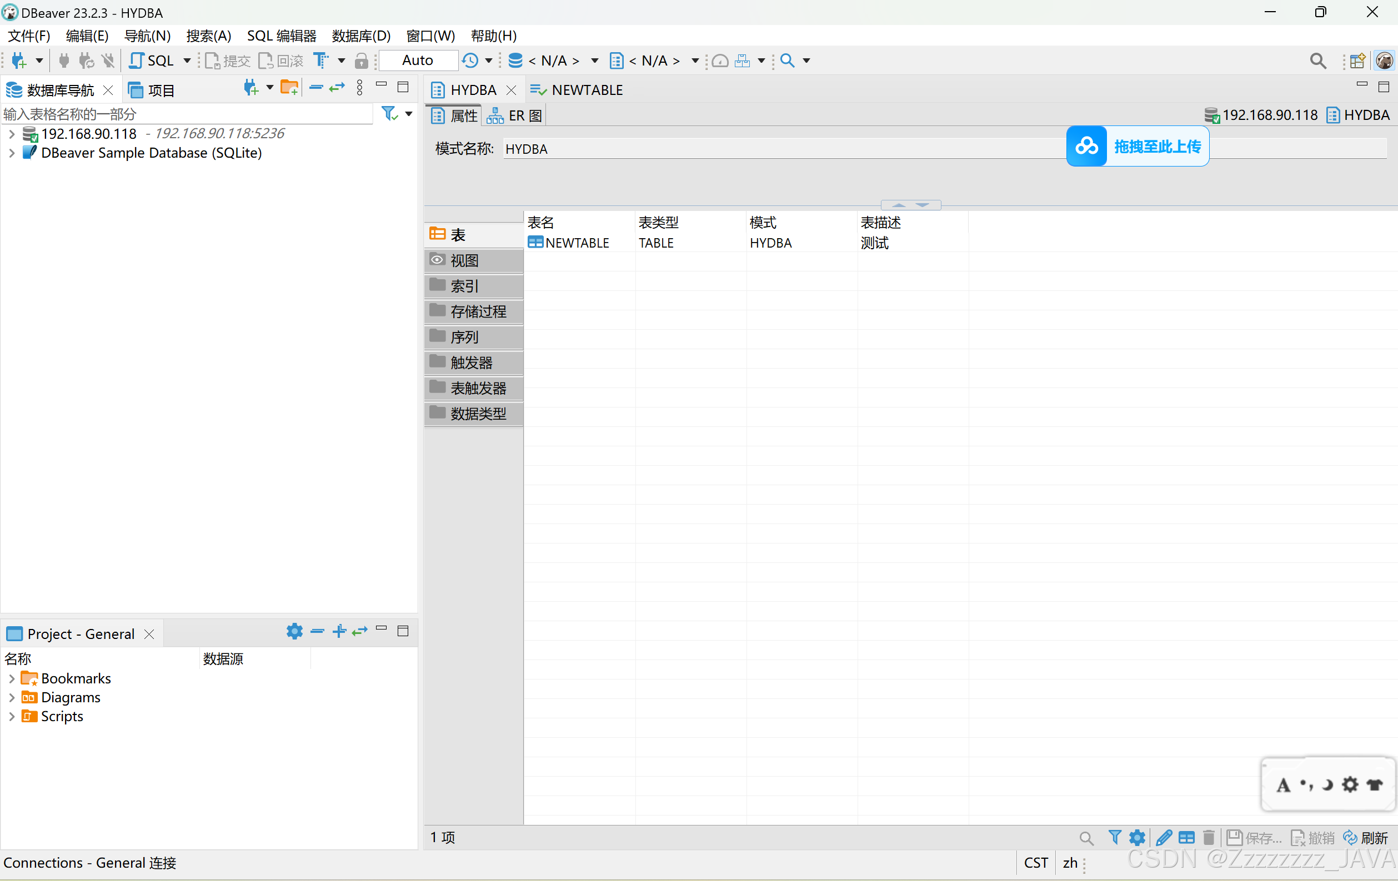Select the 触发器 category
1398x881 pixels.
tap(474, 363)
